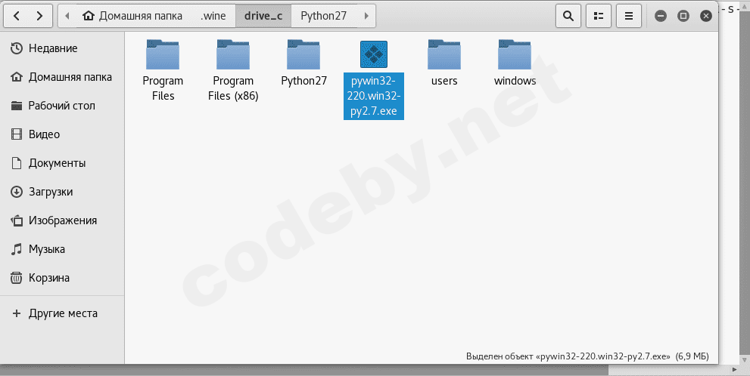
Task: Click the users folder name label
Action: click(x=444, y=81)
